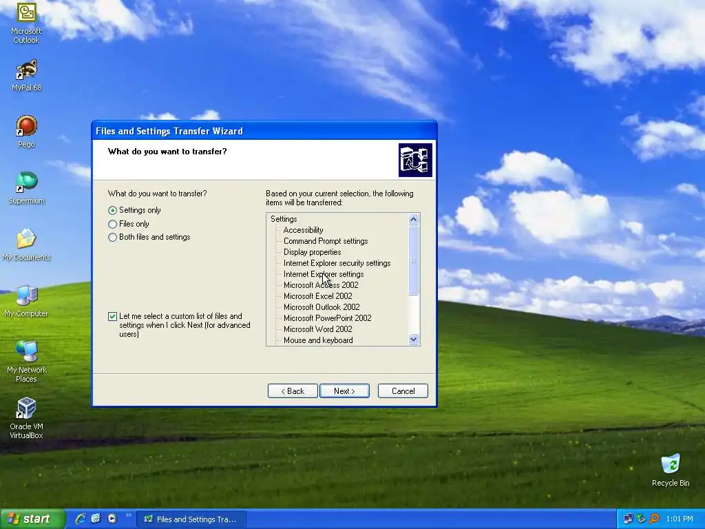Select Microsoft Access 2002 in the list

click(321, 285)
